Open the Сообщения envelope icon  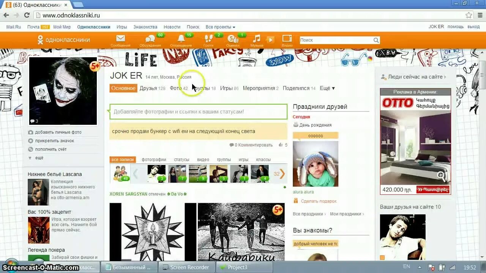(120, 39)
